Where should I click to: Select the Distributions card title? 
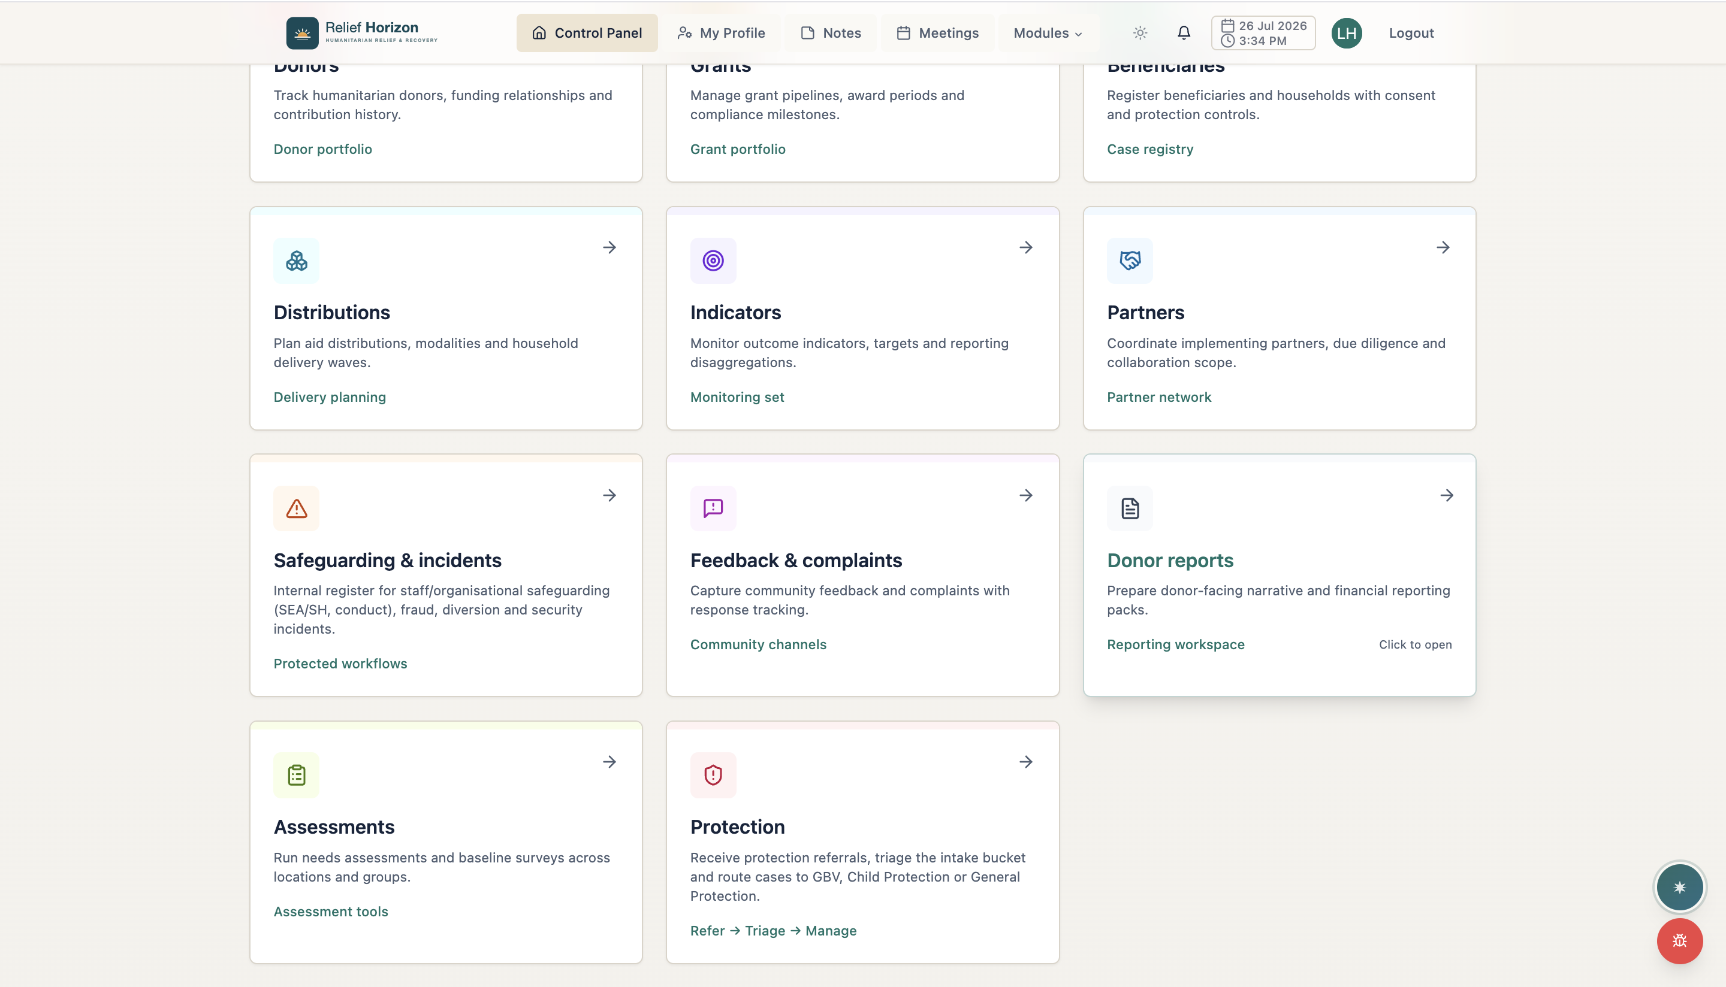click(x=331, y=313)
